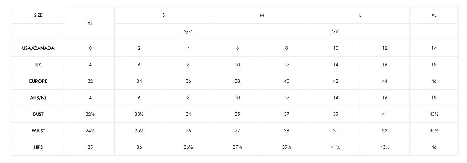The width and height of the screenshot is (467, 163).
Task: Click the hips value 39½ cell
Action: [287, 147]
